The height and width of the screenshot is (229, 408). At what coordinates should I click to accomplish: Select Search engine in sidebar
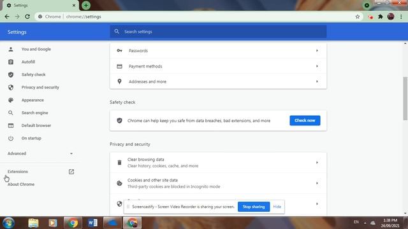click(x=34, y=113)
